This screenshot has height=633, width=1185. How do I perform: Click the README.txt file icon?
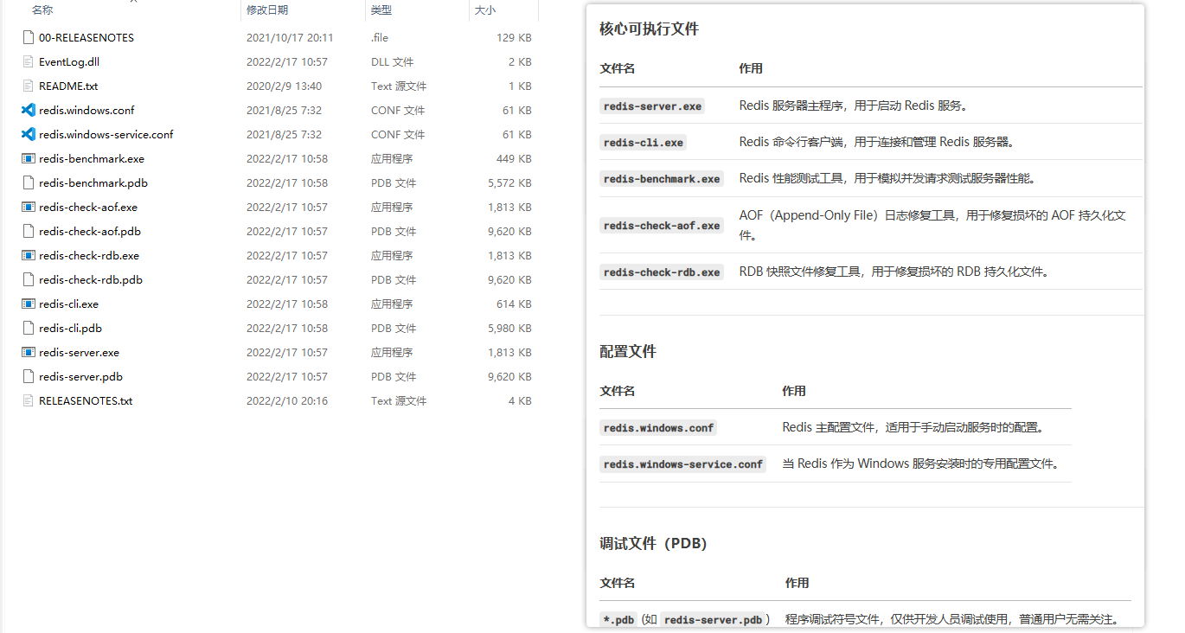[x=28, y=86]
